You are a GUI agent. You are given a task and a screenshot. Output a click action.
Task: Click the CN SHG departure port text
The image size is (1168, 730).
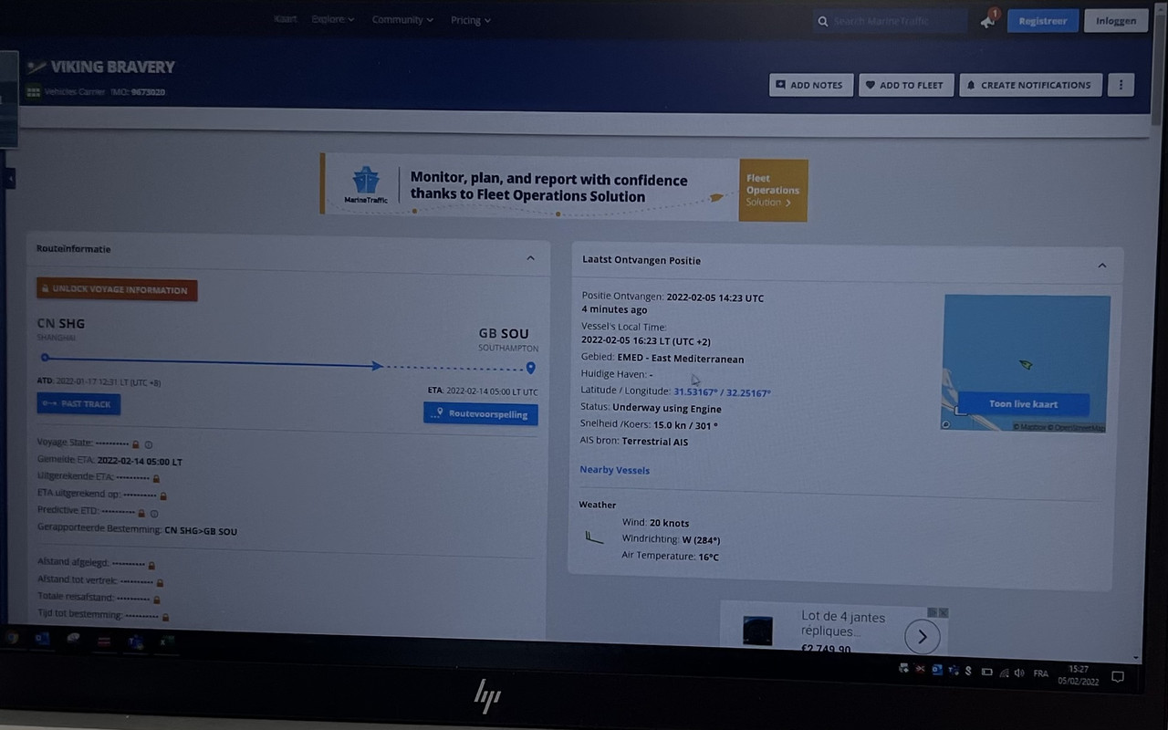(61, 323)
